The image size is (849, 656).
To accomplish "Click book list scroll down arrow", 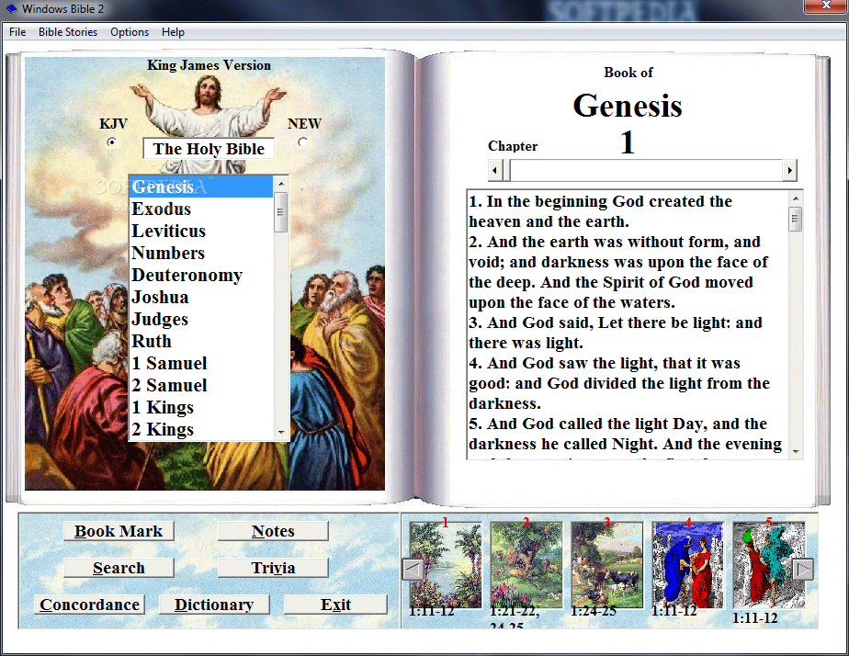I will 281,433.
